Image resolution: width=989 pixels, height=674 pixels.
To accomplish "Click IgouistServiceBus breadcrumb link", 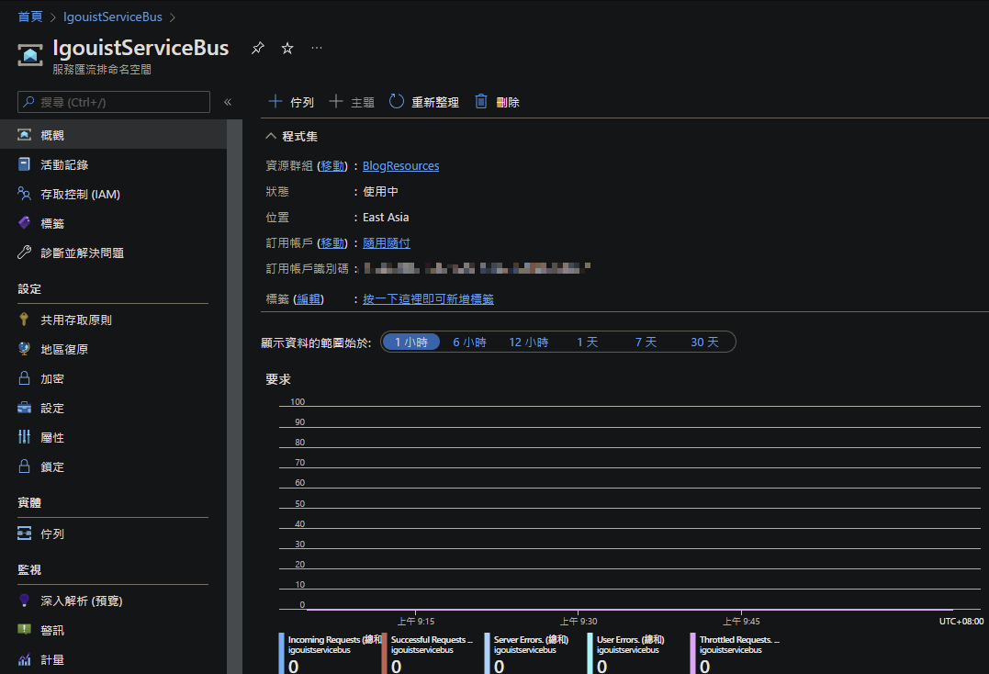I will pos(113,17).
